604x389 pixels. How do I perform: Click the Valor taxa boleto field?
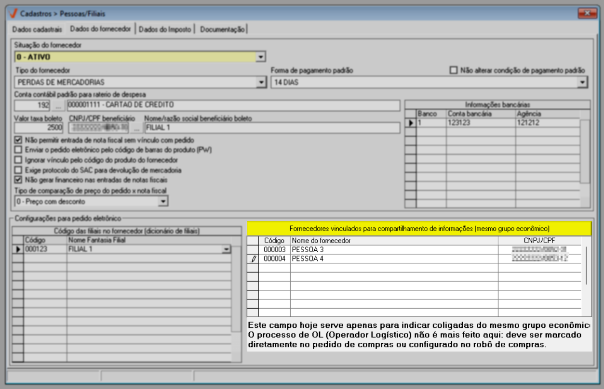pyautogui.click(x=39, y=128)
